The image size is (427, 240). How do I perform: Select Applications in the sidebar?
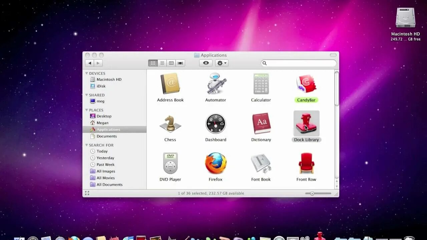[x=114, y=129]
